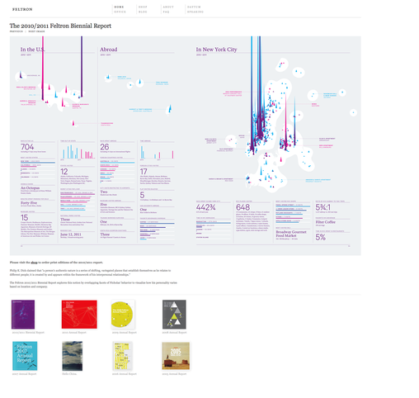The width and height of the screenshot is (419, 398).
Task: Open the Office navigation link
Action: 120,12
